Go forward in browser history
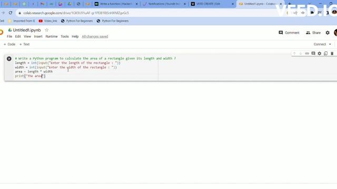Image resolution: width=337 pixels, height=189 pixels. tap(3, 13)
